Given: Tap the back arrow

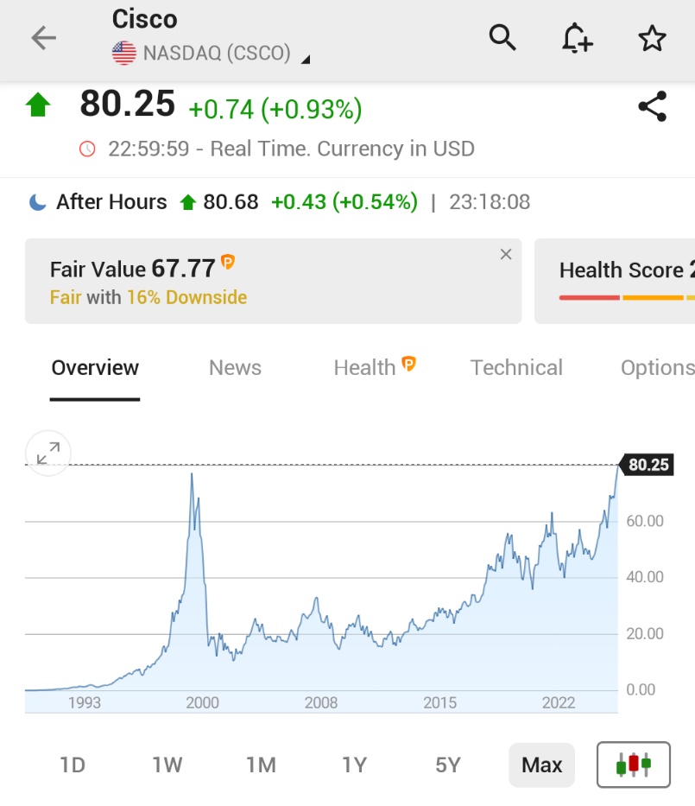Looking at the screenshot, I should click(41, 38).
